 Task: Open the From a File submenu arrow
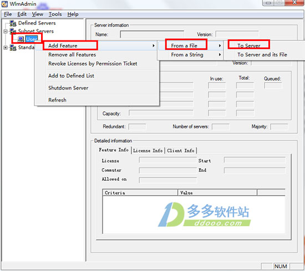[x=220, y=46]
